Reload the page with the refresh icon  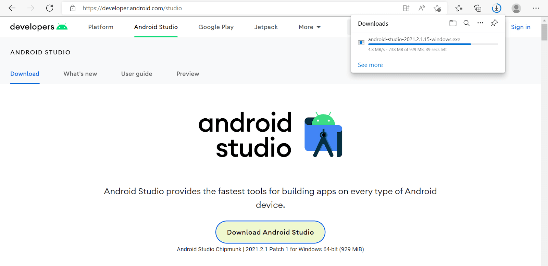[x=50, y=8]
